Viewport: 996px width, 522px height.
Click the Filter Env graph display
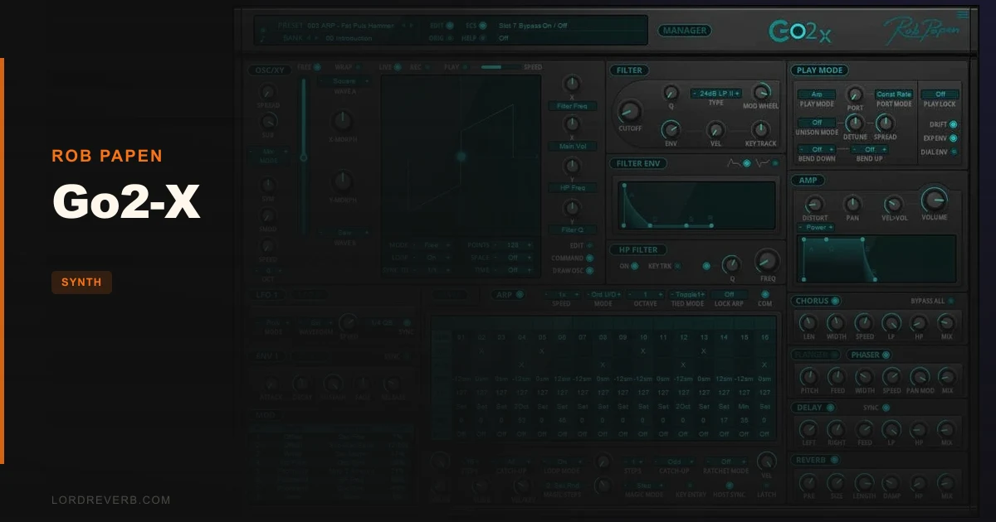tap(696, 205)
